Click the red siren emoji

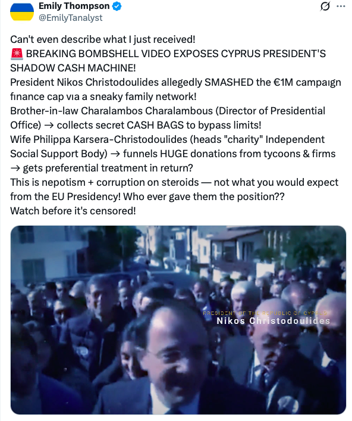[17, 54]
